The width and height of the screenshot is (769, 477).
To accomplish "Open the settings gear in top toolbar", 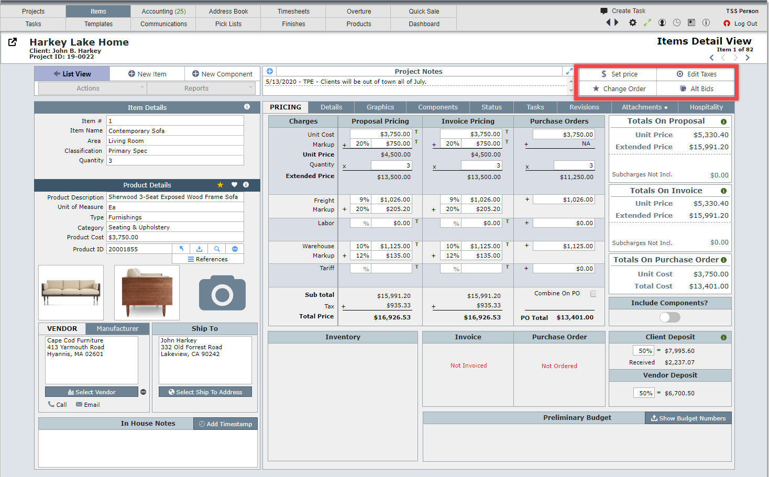I will tap(633, 23).
